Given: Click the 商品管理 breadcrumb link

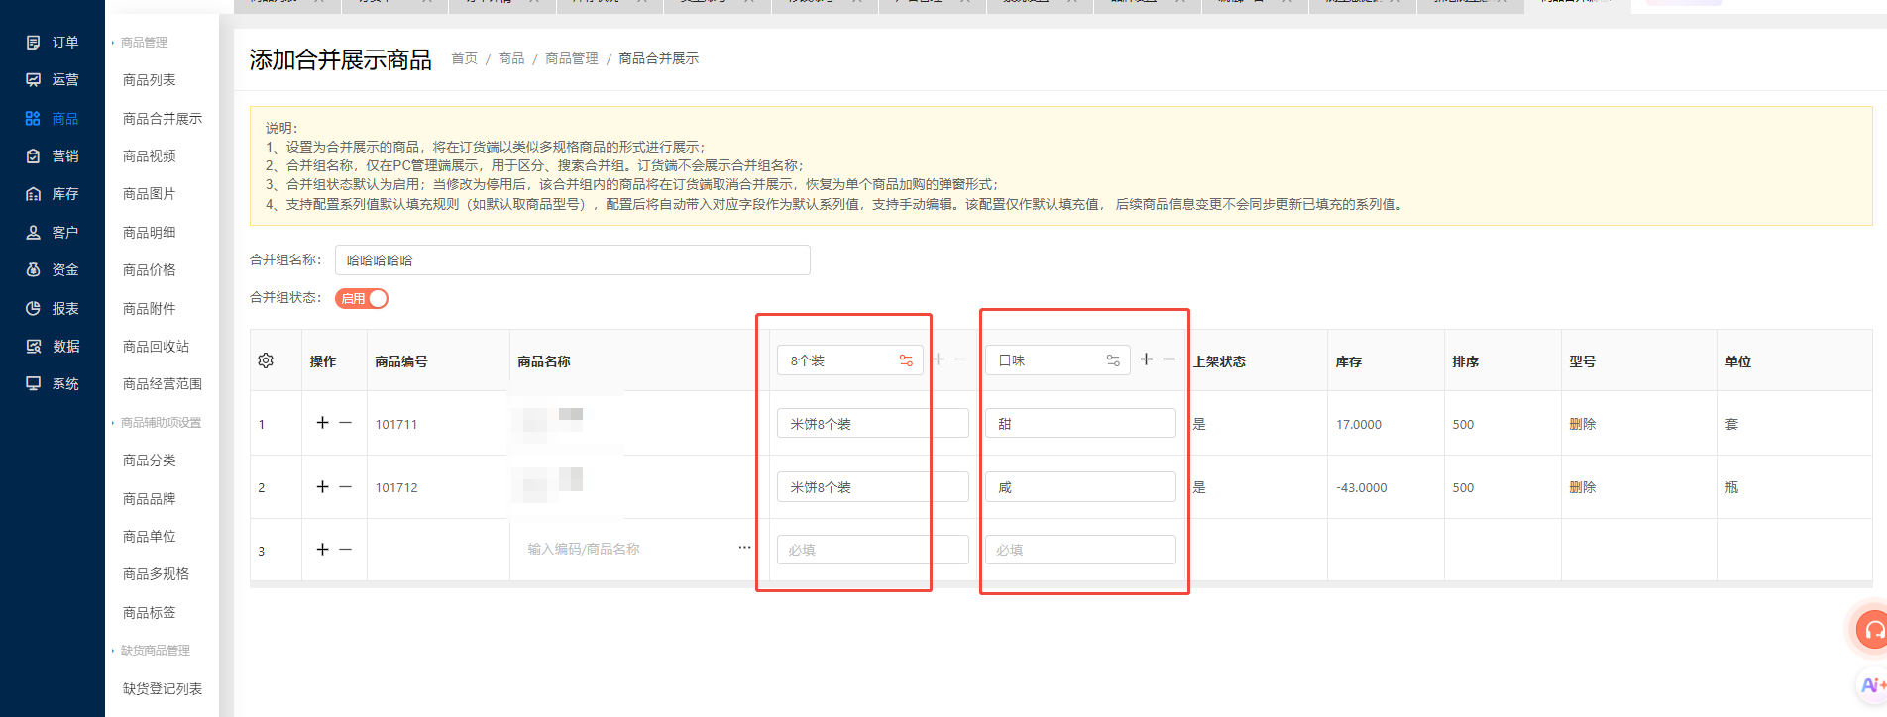Looking at the screenshot, I should click(572, 59).
